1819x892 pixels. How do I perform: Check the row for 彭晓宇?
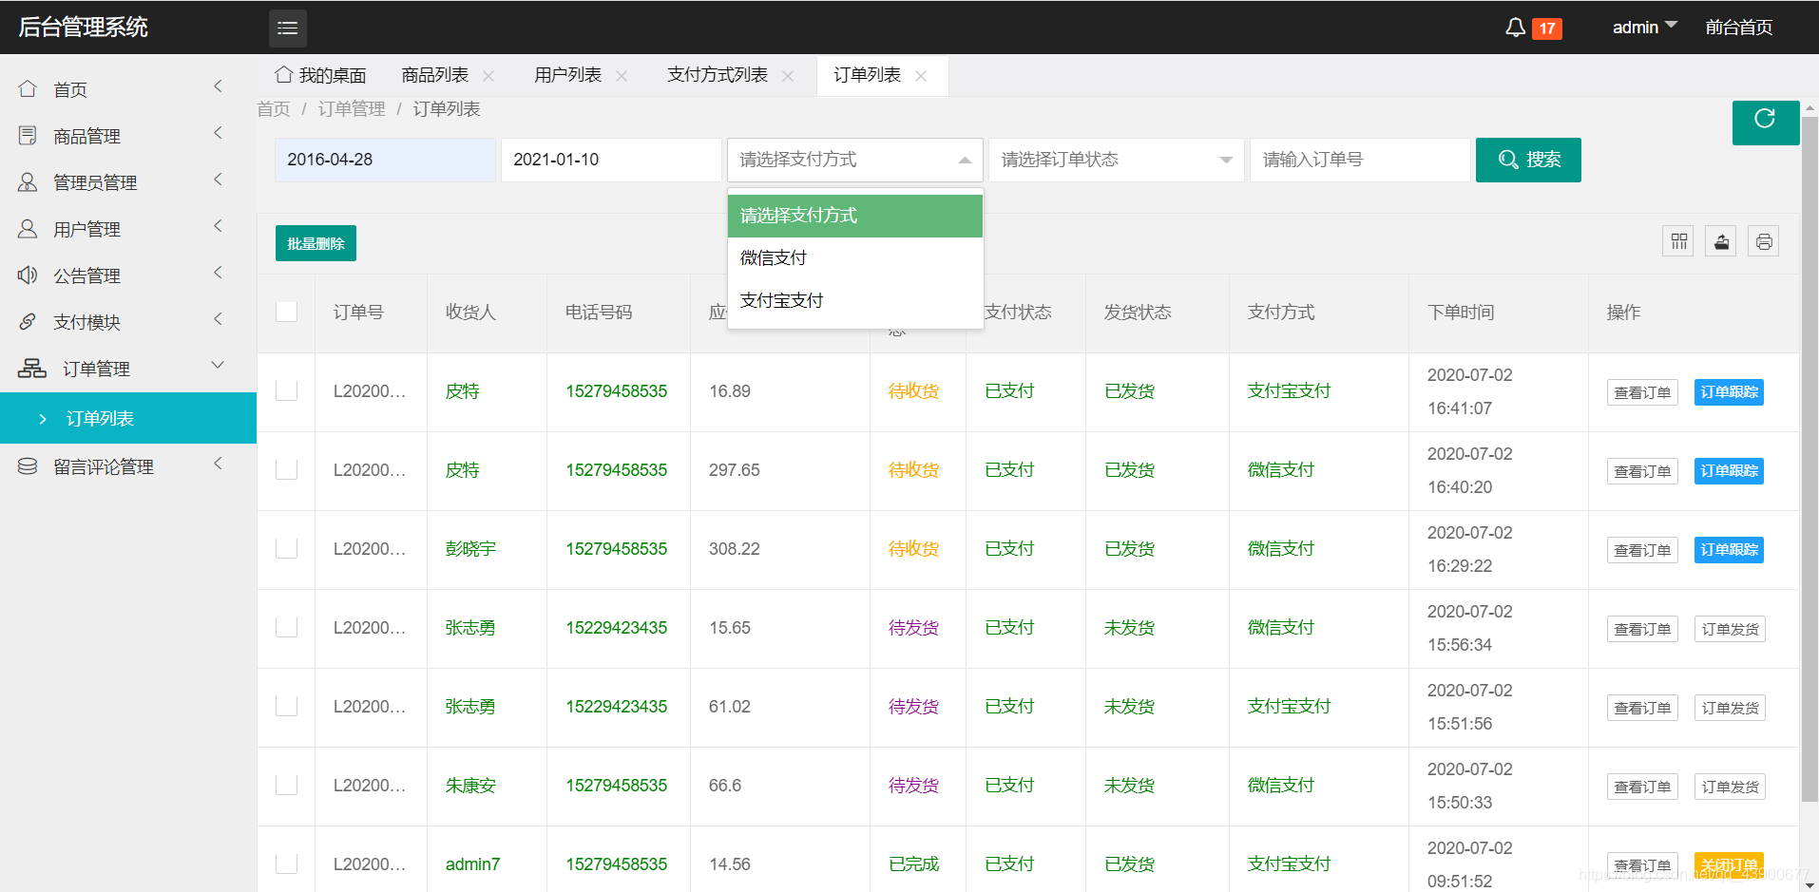point(286,548)
